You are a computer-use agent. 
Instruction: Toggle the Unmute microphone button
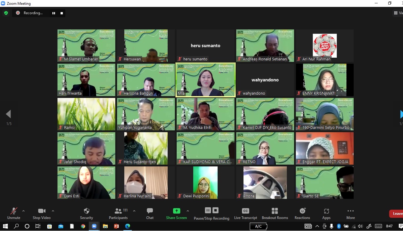tap(14, 211)
